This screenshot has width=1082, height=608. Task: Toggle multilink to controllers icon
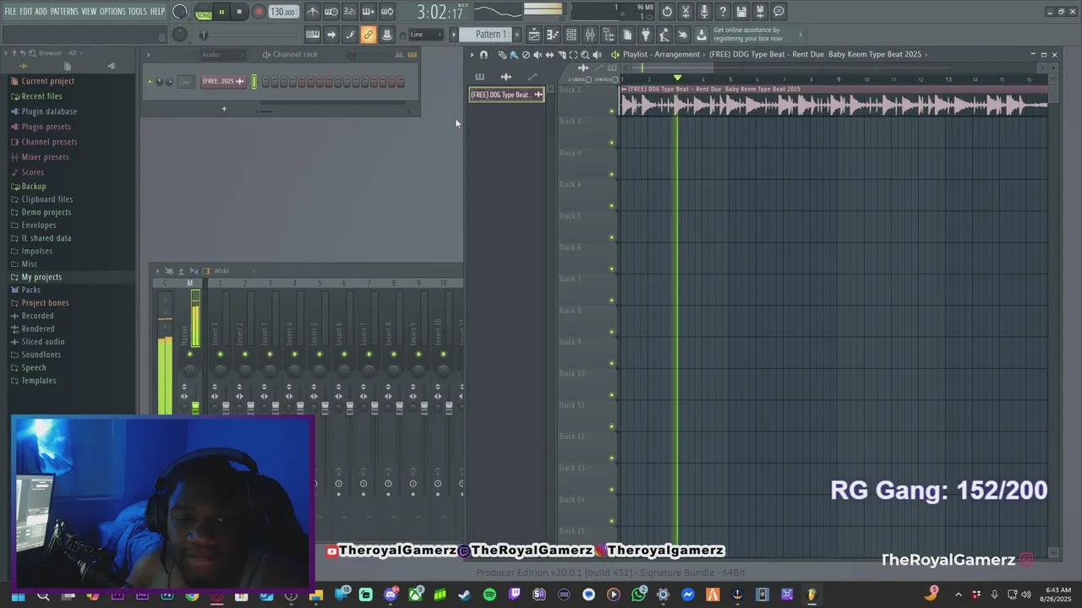[369, 35]
